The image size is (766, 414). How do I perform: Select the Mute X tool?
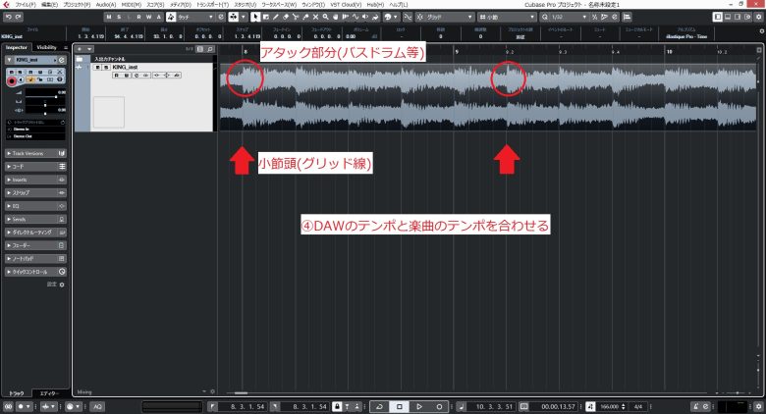315,17
